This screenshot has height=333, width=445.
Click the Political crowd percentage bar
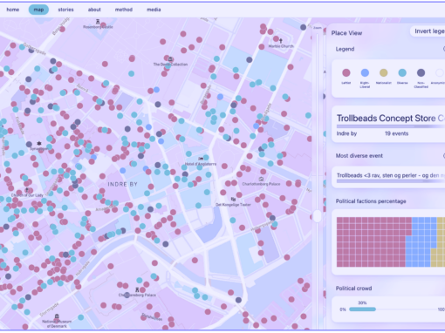pyautogui.click(x=362, y=309)
